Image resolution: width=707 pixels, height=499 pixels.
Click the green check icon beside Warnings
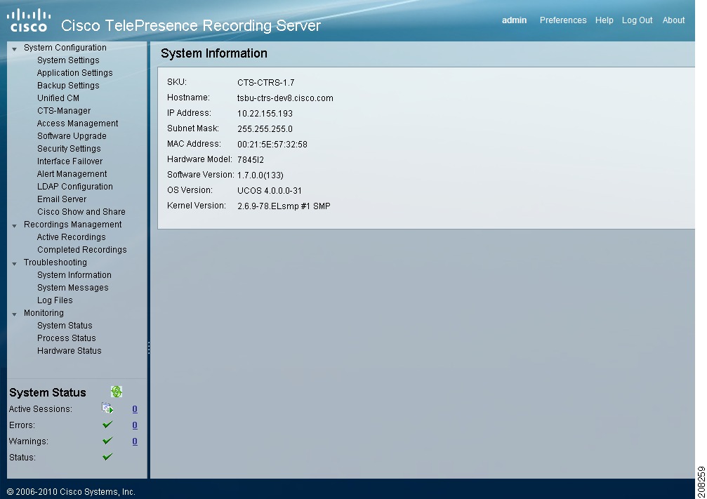pos(107,441)
